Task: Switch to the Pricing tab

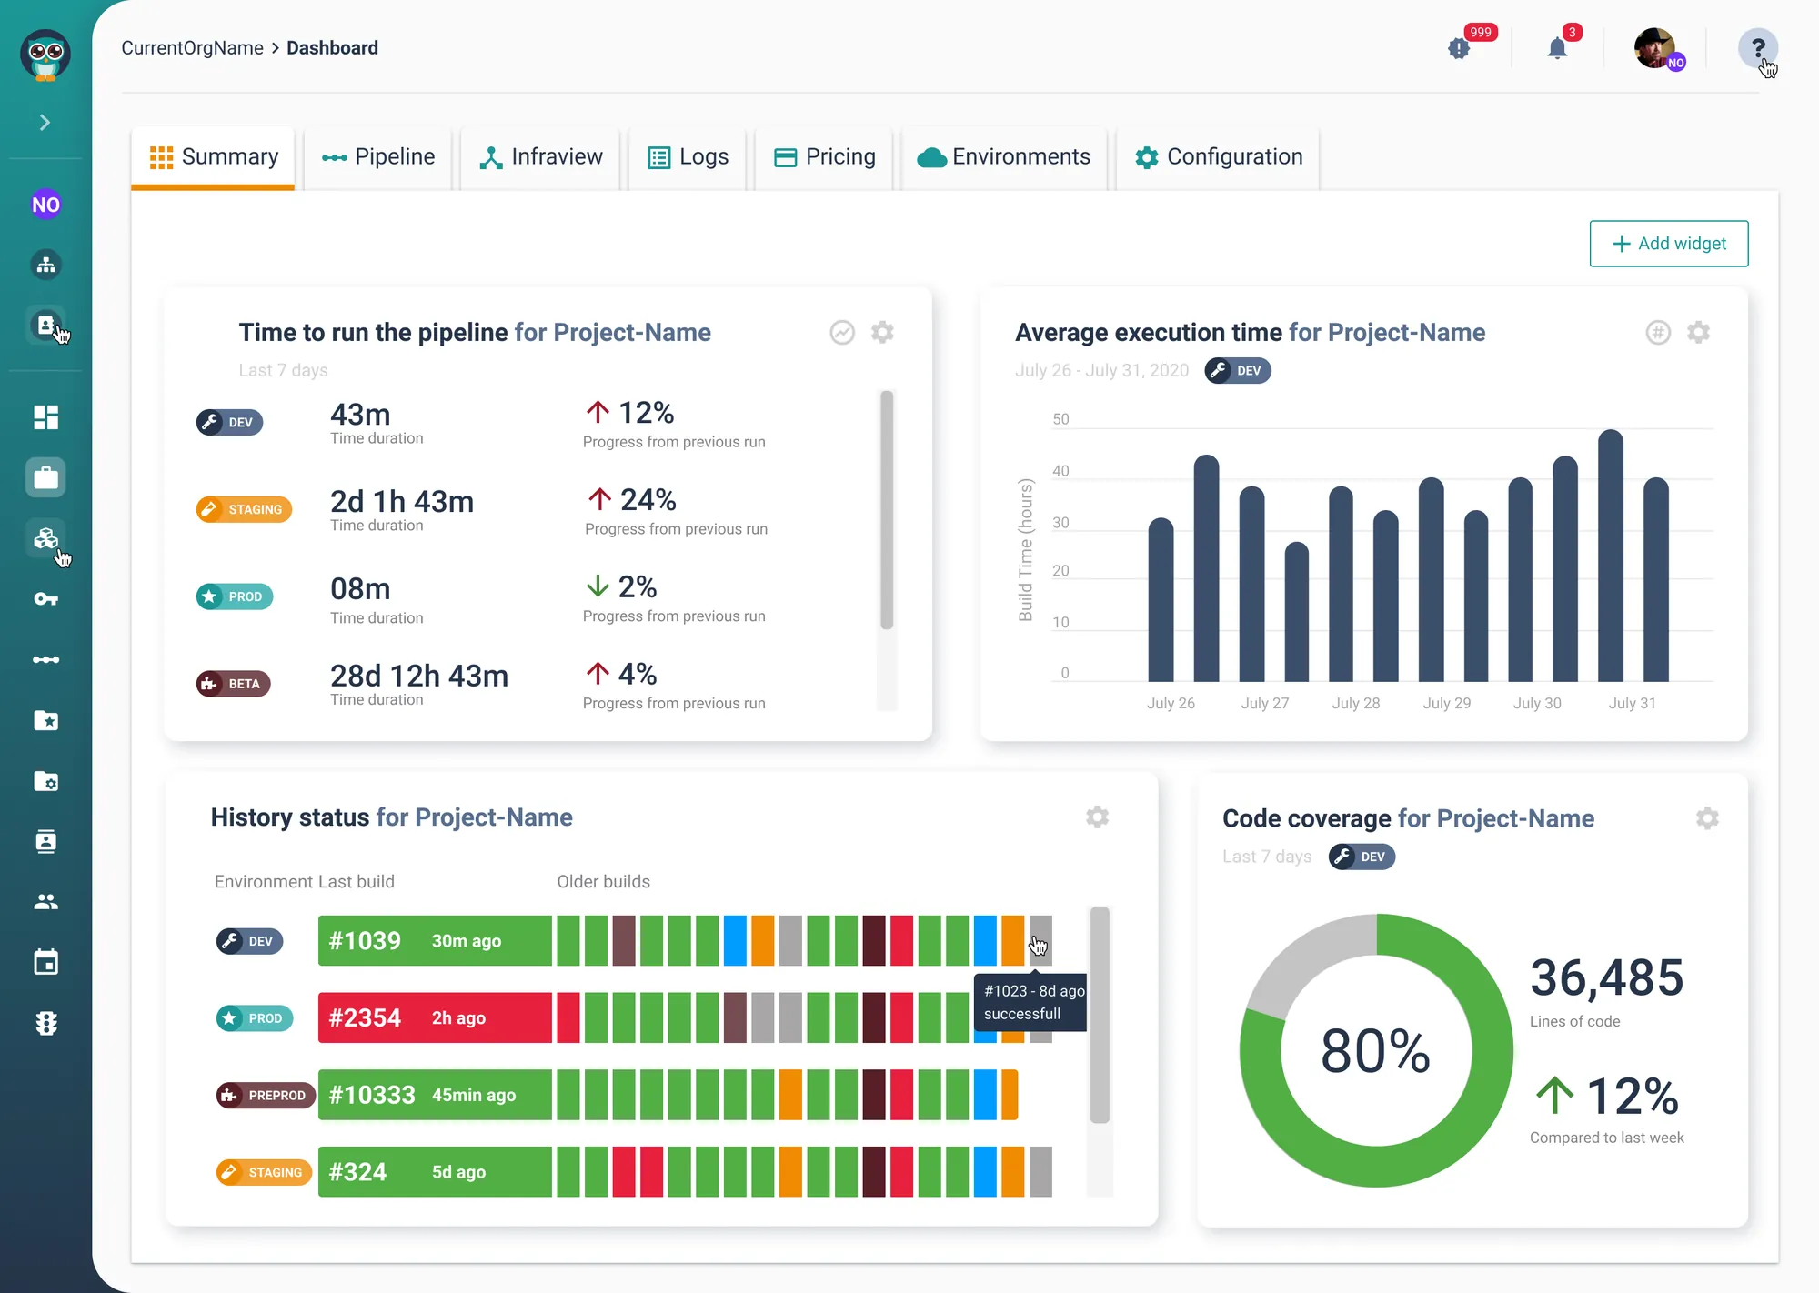Action: tap(824, 157)
